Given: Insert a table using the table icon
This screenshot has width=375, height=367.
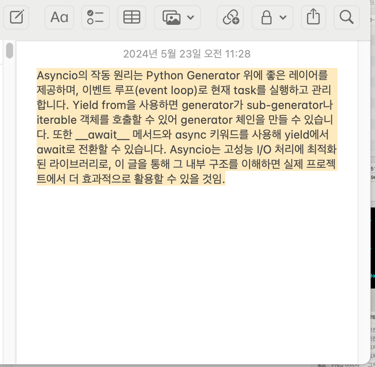Looking at the screenshot, I should pos(131,17).
